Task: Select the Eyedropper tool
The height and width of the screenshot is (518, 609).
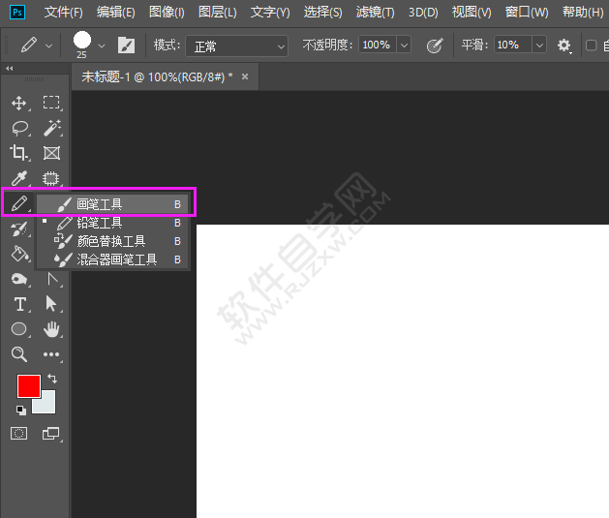Action: (x=19, y=178)
